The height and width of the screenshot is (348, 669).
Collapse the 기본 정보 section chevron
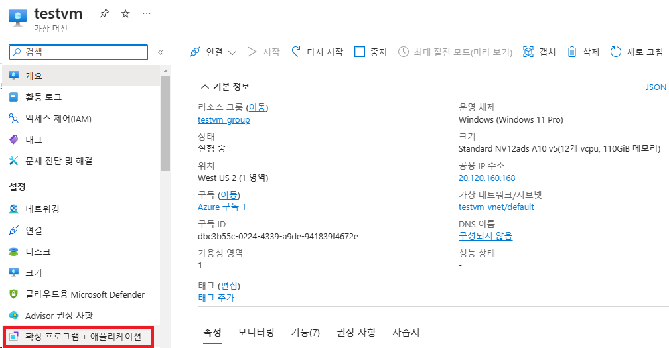tap(205, 87)
